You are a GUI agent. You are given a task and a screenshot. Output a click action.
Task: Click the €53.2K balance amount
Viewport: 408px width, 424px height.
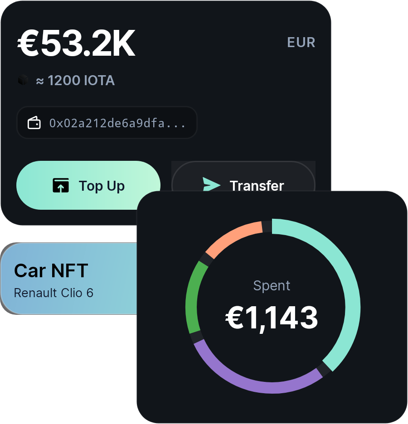click(76, 43)
